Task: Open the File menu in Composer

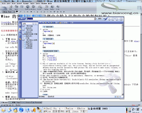Action: coord(4,3)
